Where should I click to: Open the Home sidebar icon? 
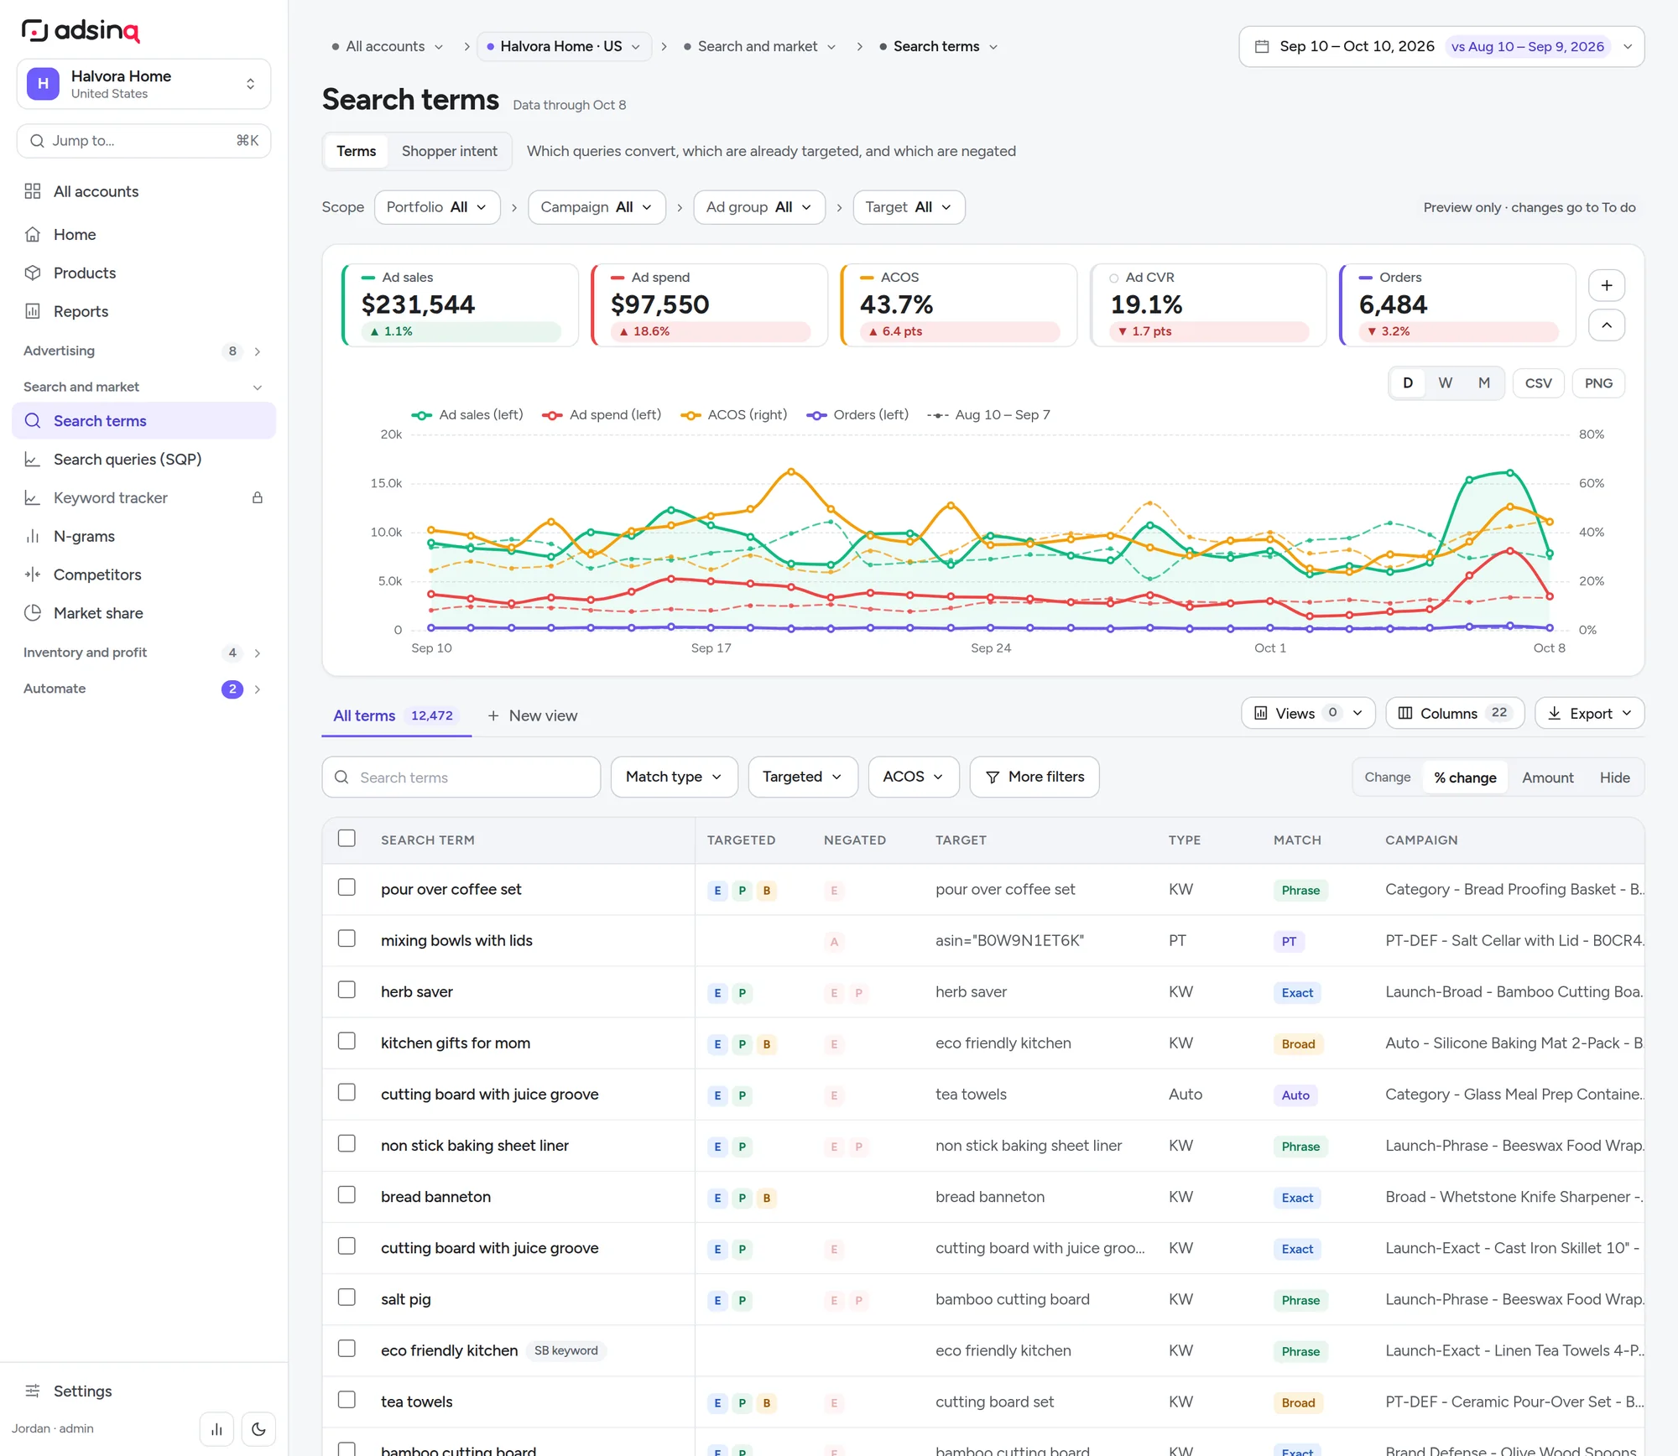33,235
